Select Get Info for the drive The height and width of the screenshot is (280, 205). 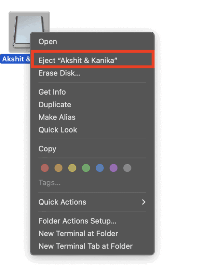point(52,92)
